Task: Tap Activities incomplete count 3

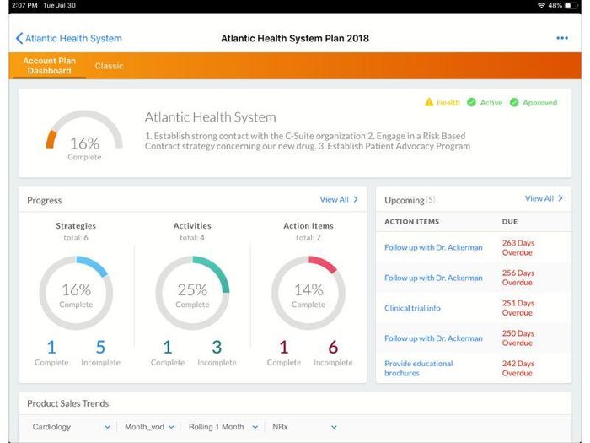Action: coord(217,348)
